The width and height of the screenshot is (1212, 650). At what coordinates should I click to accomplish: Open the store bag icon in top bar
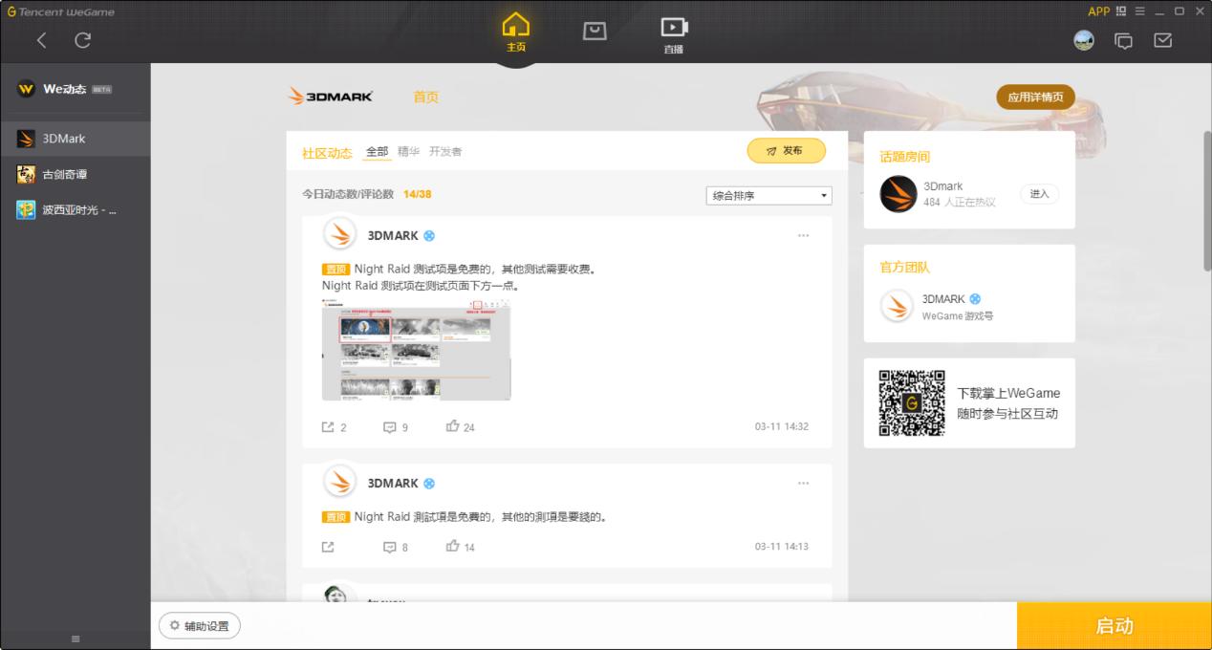click(595, 32)
